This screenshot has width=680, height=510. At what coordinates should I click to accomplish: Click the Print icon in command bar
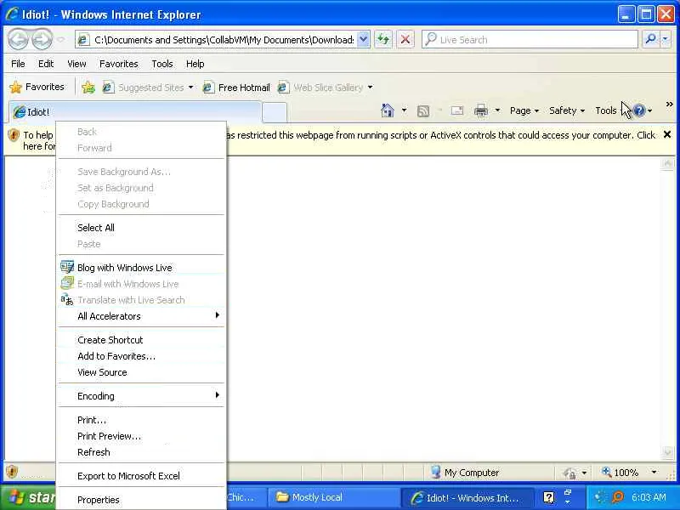pyautogui.click(x=481, y=110)
